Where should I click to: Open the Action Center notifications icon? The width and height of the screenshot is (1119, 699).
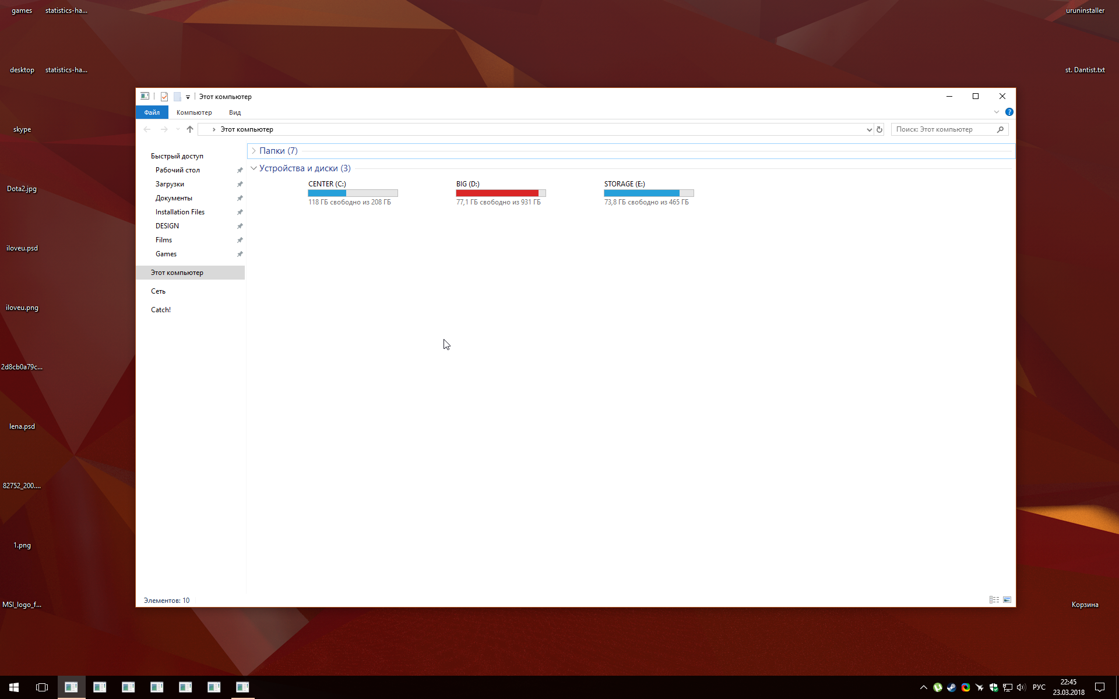(x=1100, y=687)
